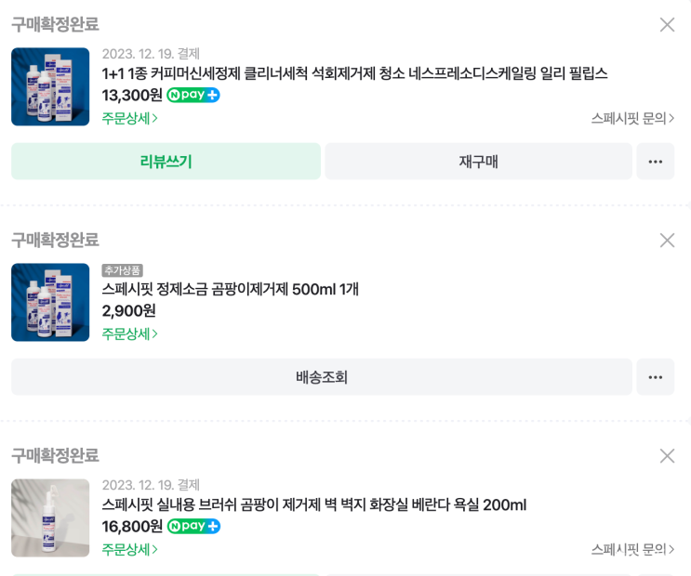
Task: Open 스페시핏 문의 for the 200ml mold remover
Action: coord(632,549)
